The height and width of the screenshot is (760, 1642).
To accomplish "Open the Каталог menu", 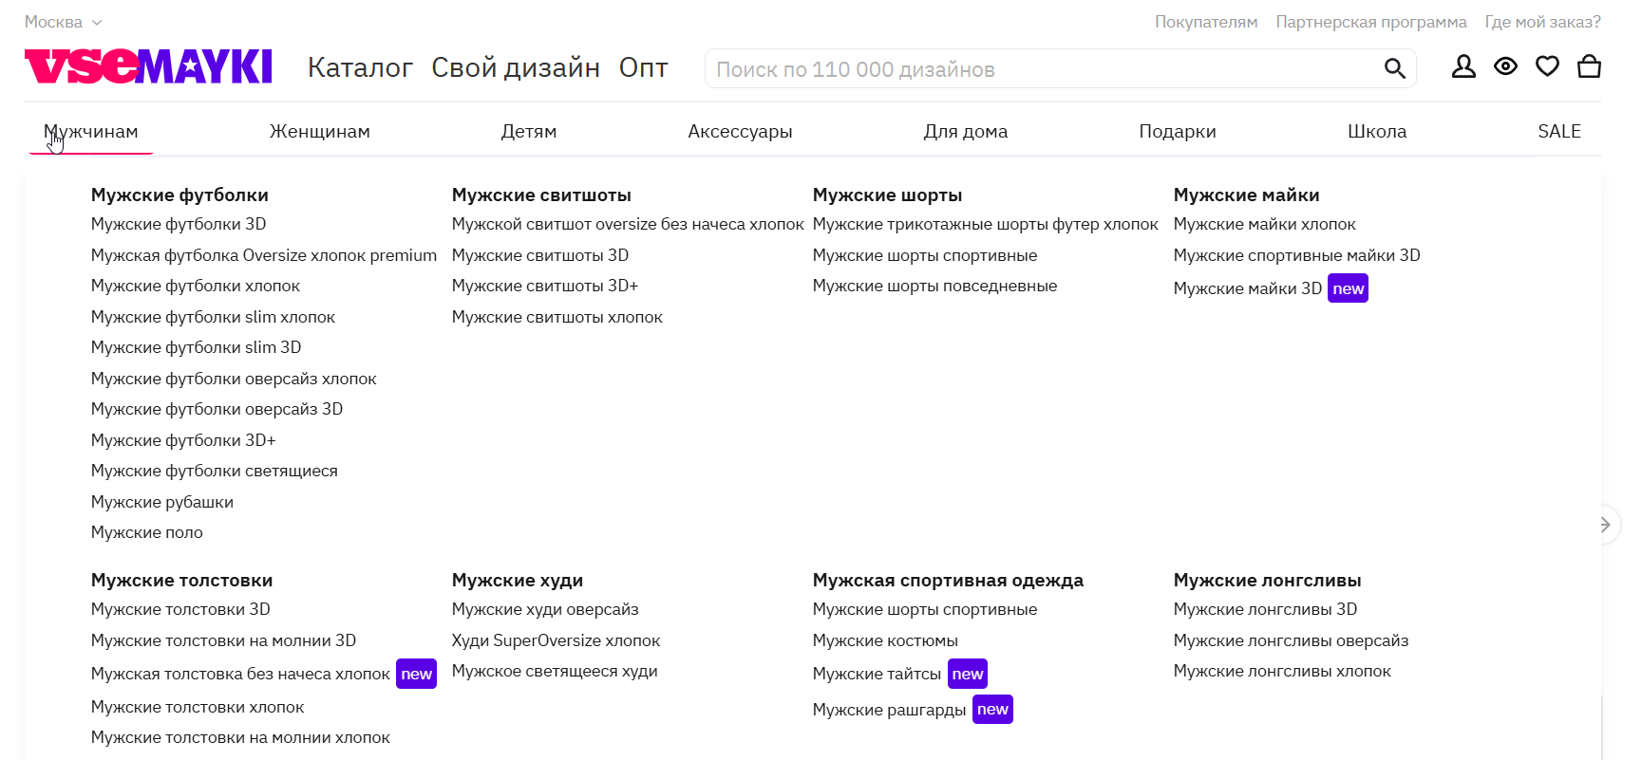I will pyautogui.click(x=360, y=67).
